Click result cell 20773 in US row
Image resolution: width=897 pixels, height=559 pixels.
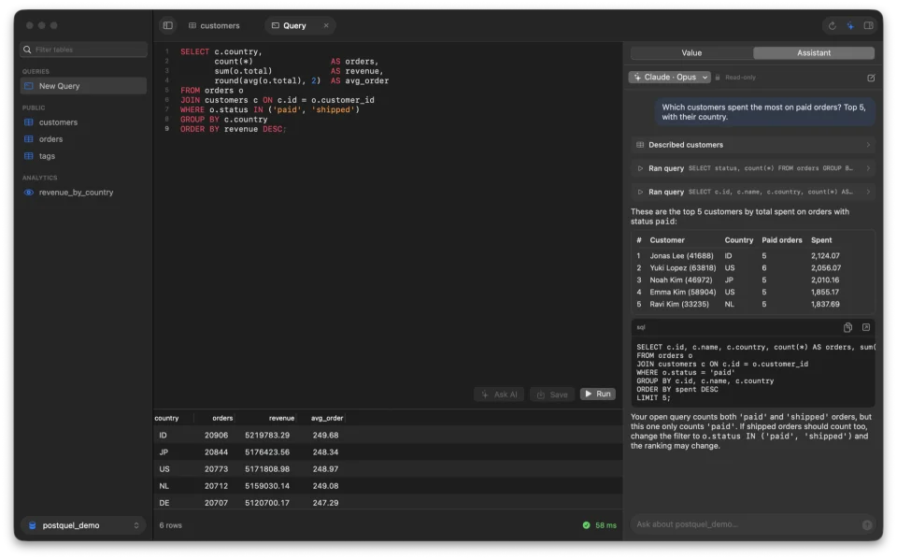216,469
